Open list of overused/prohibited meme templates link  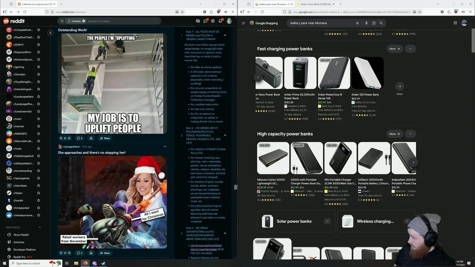click(x=206, y=247)
